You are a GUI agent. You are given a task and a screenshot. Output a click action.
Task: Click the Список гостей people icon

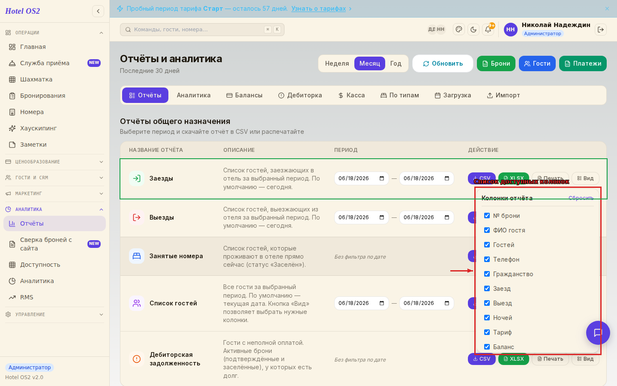[x=137, y=303]
